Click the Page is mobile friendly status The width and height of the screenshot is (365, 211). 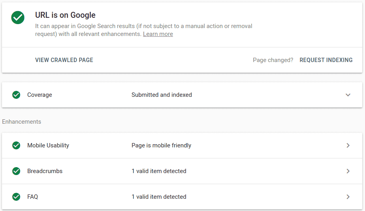[x=161, y=145]
